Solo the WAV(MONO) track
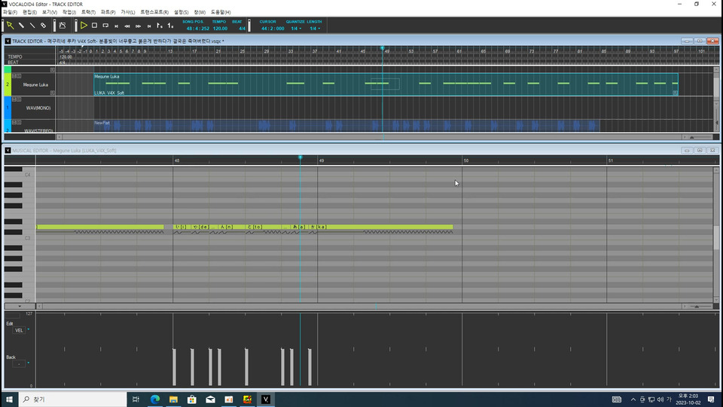 tap(19, 99)
